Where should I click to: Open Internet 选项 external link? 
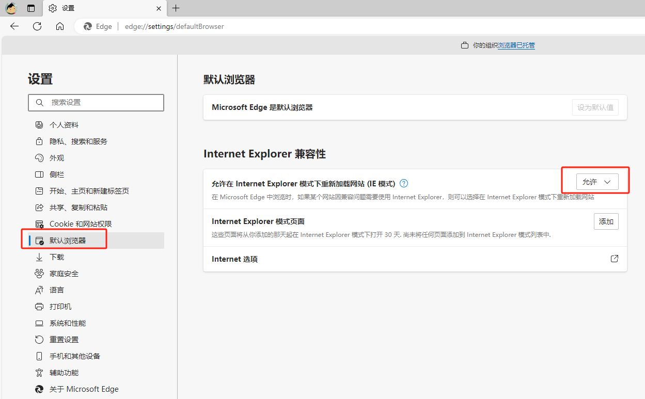pos(614,259)
